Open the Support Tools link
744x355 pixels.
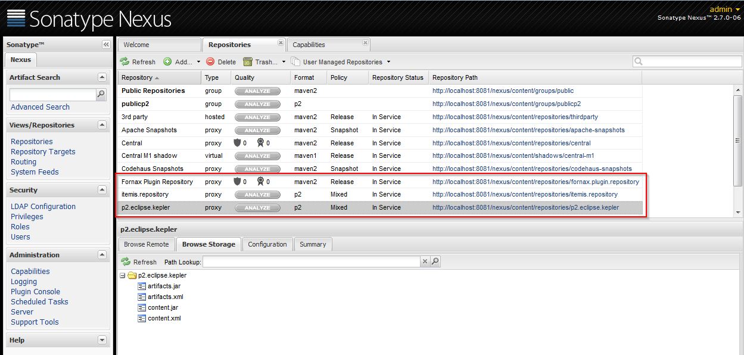point(35,322)
